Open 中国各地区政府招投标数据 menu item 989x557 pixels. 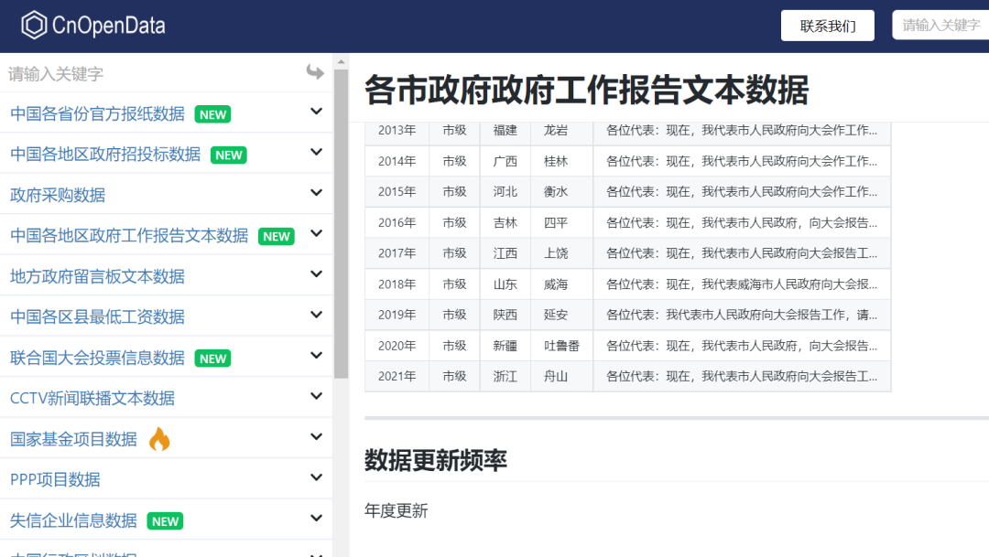105,155
